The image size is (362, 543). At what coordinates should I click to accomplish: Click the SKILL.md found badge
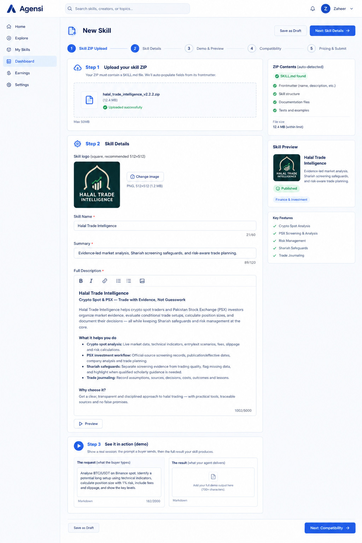(290, 76)
